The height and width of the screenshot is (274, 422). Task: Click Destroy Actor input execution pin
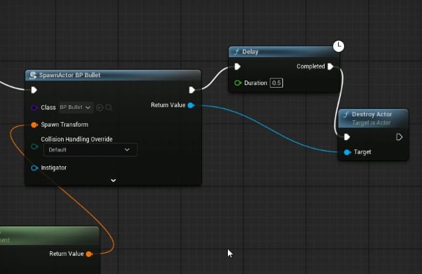click(x=347, y=137)
